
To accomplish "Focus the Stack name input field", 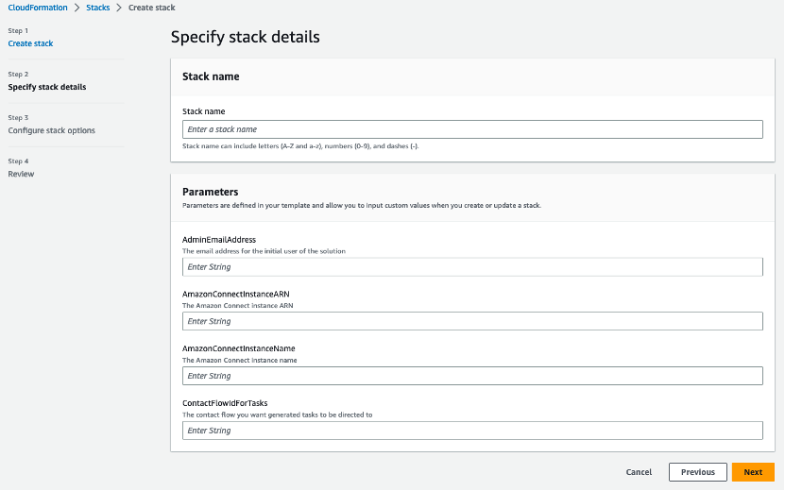I will coord(472,129).
